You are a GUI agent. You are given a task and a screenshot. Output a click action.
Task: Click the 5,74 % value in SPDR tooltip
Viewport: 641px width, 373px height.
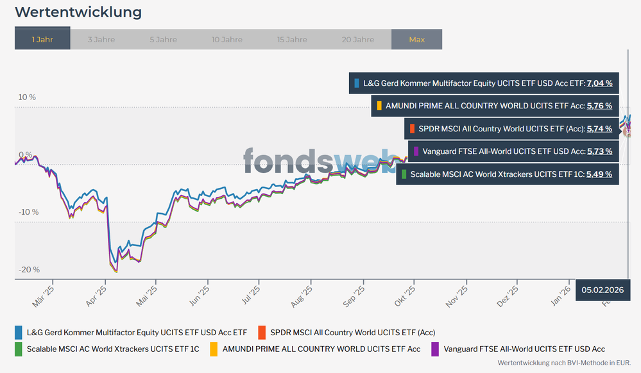[x=600, y=129]
